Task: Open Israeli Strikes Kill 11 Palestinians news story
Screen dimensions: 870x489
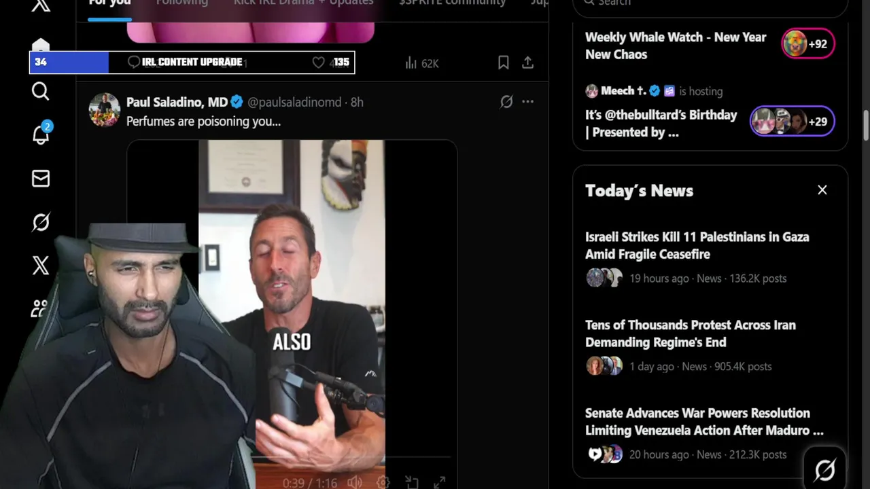Action: tap(697, 245)
